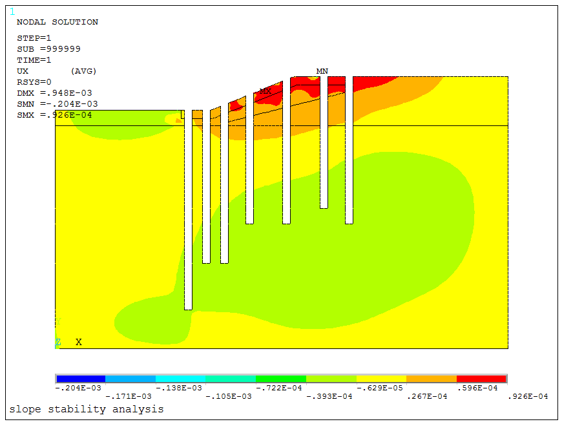Pick the orange legend color band
Screen dimensions: 562x424
tap(431, 379)
